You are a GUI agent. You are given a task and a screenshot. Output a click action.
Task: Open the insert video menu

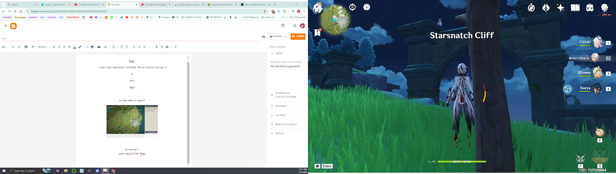100,47
